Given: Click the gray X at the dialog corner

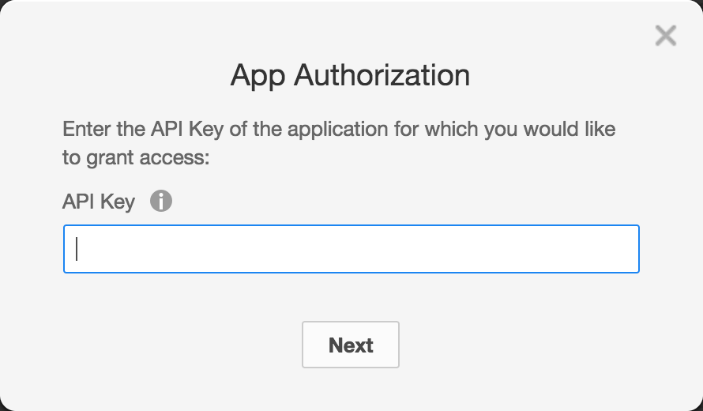Looking at the screenshot, I should [x=665, y=36].
